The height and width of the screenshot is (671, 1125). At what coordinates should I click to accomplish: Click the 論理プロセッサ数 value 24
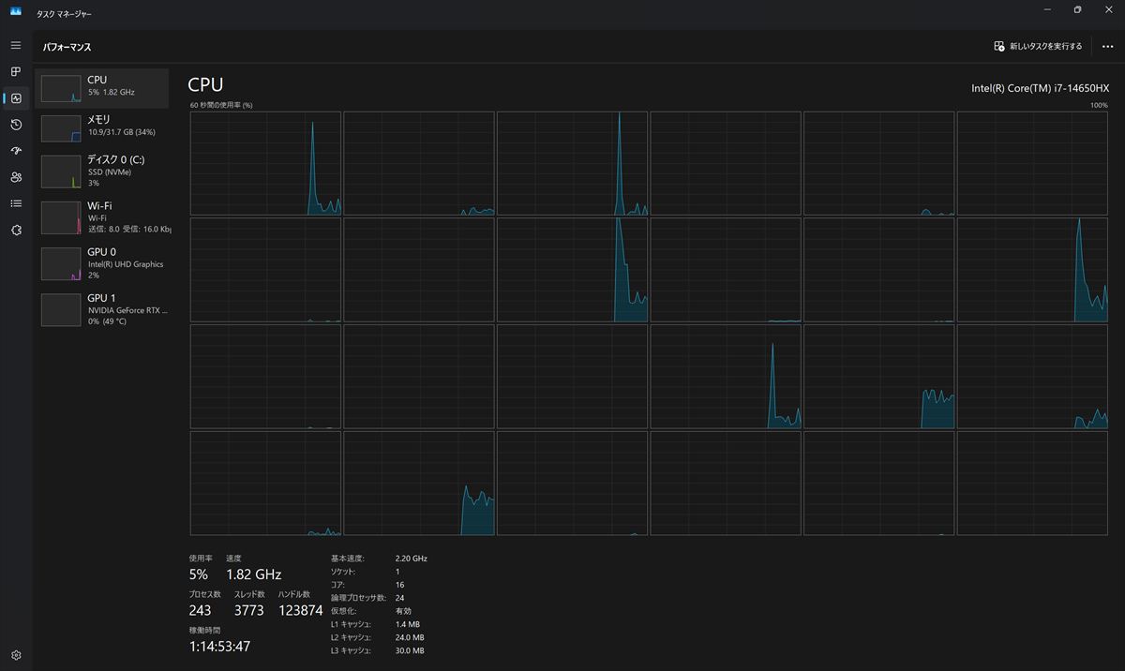click(x=399, y=597)
